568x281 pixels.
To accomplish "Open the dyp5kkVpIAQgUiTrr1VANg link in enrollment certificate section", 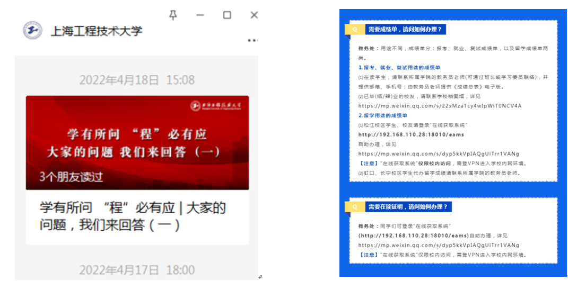I will coord(439,245).
